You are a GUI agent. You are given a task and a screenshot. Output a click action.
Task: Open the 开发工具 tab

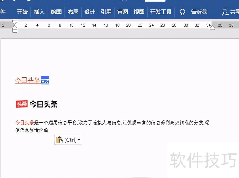(x=161, y=12)
